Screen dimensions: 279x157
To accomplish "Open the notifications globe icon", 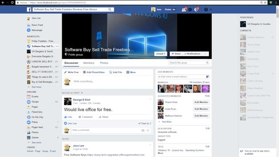I will pyautogui.click(x=196, y=10).
